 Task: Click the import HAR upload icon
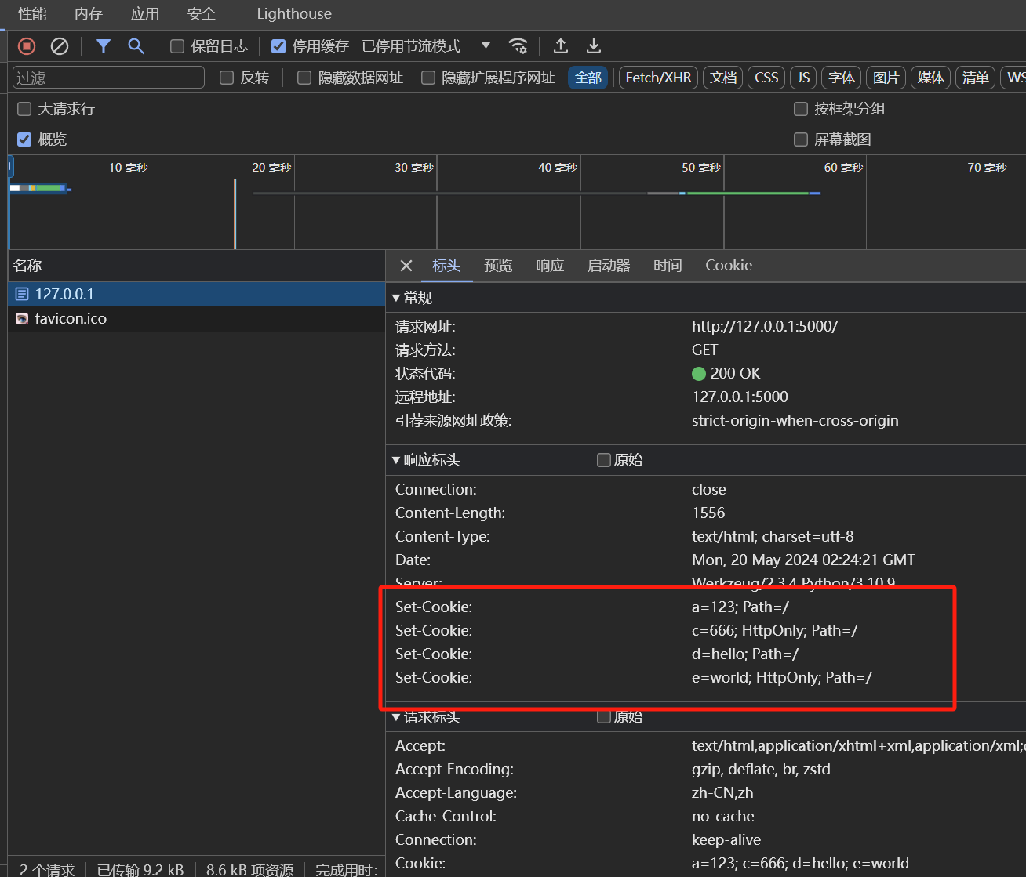pyautogui.click(x=561, y=46)
